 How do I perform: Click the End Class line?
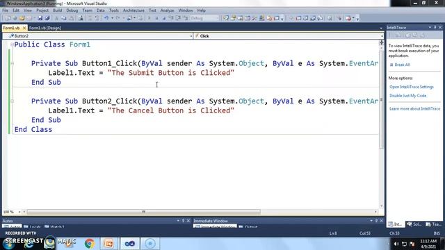pyautogui.click(x=33, y=130)
